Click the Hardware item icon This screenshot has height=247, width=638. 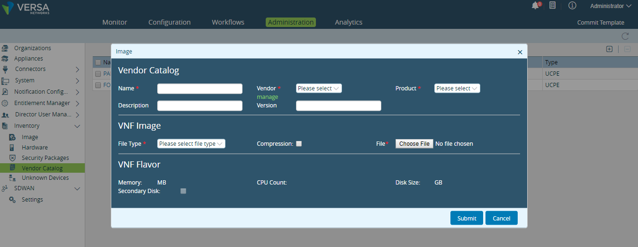tap(12, 148)
